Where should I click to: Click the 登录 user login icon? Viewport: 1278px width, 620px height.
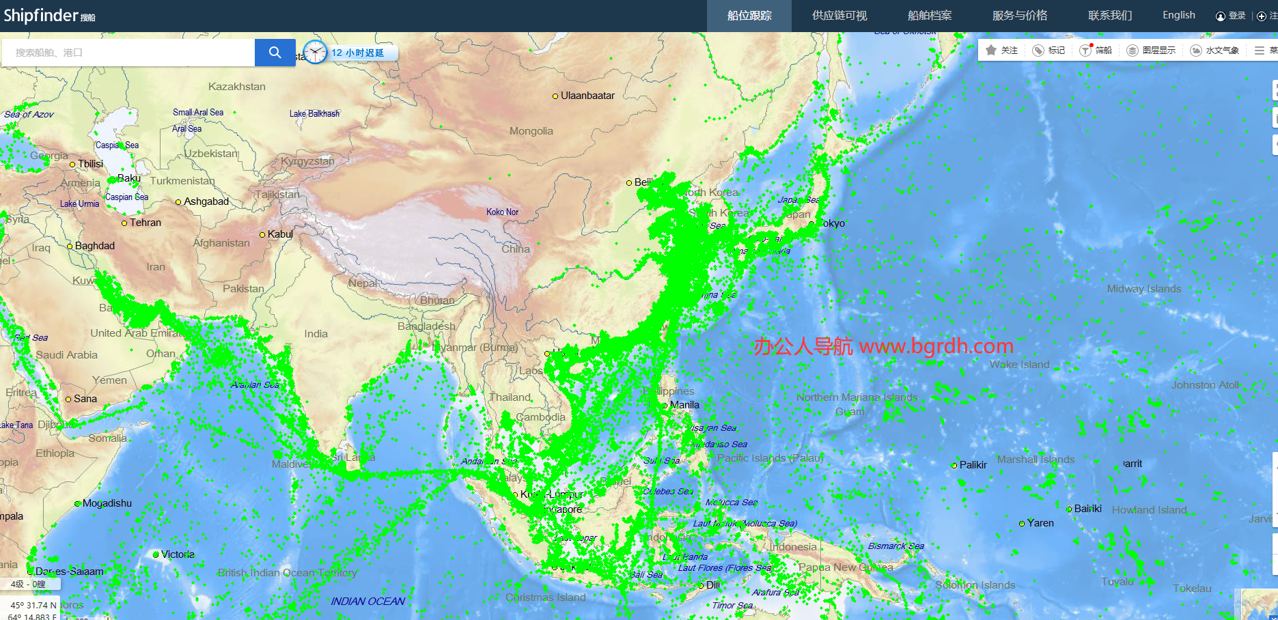[x=1220, y=16]
